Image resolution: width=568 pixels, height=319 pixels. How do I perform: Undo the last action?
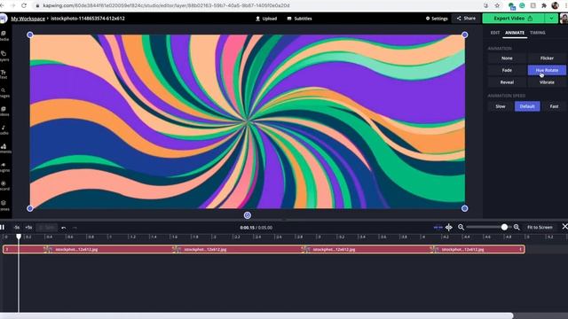coord(64,228)
